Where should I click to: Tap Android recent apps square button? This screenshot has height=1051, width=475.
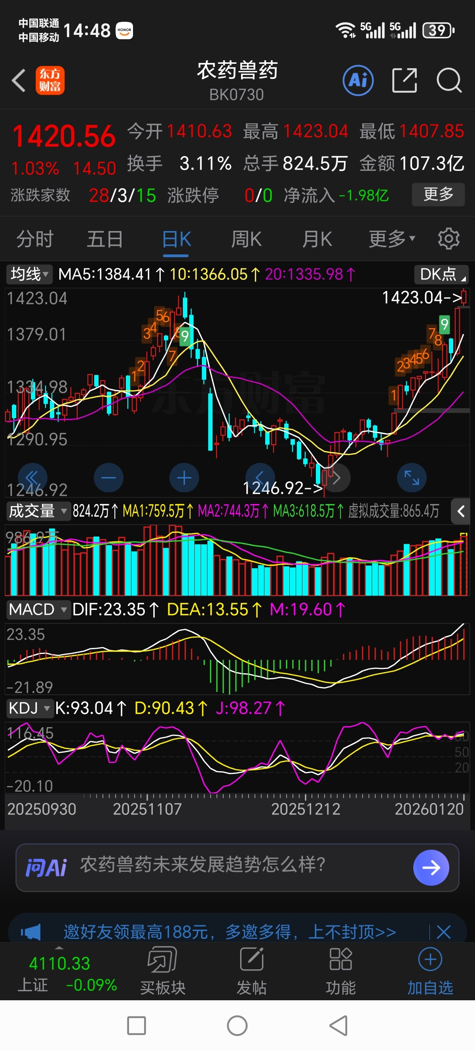point(137,1025)
